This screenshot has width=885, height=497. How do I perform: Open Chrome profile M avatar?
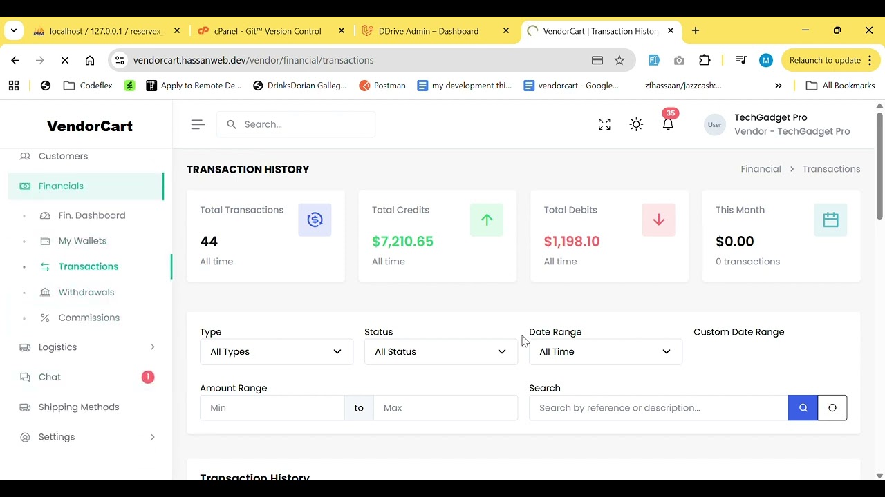(765, 60)
